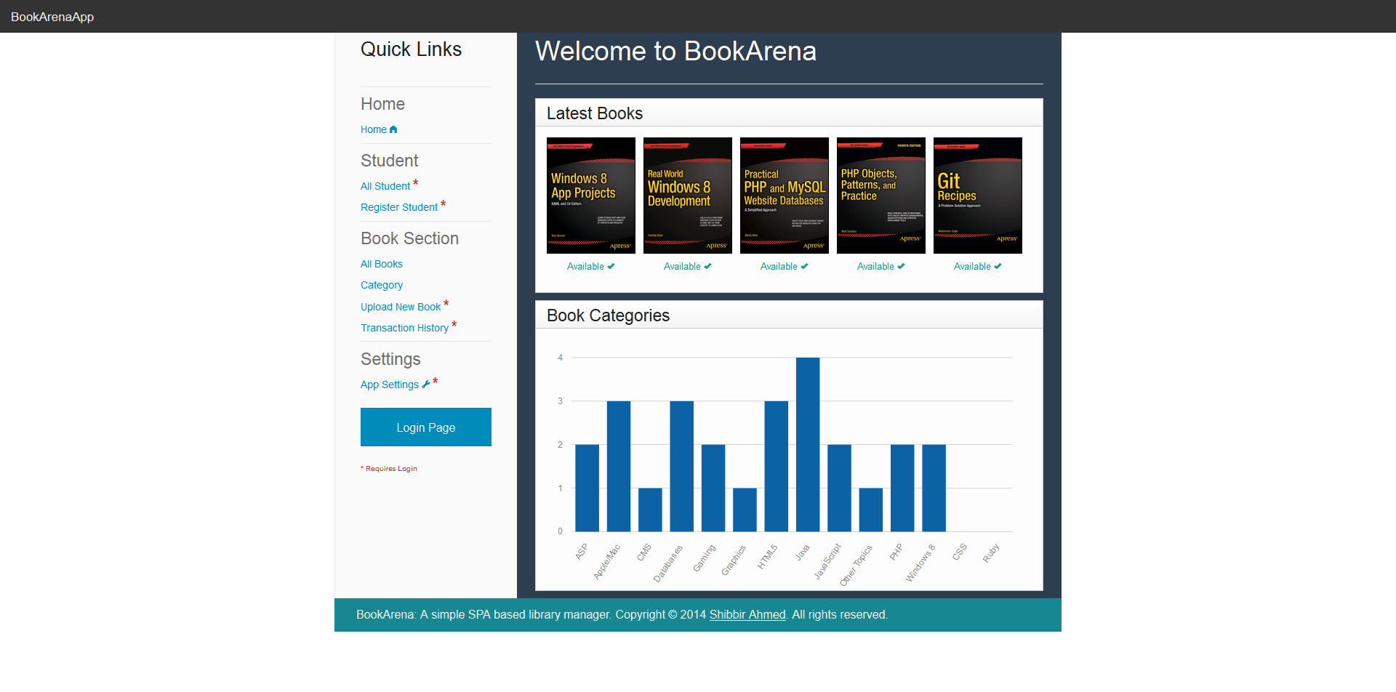This screenshot has width=1396, height=692.
Task: Open the Git Recipes book cover
Action: [977, 196]
